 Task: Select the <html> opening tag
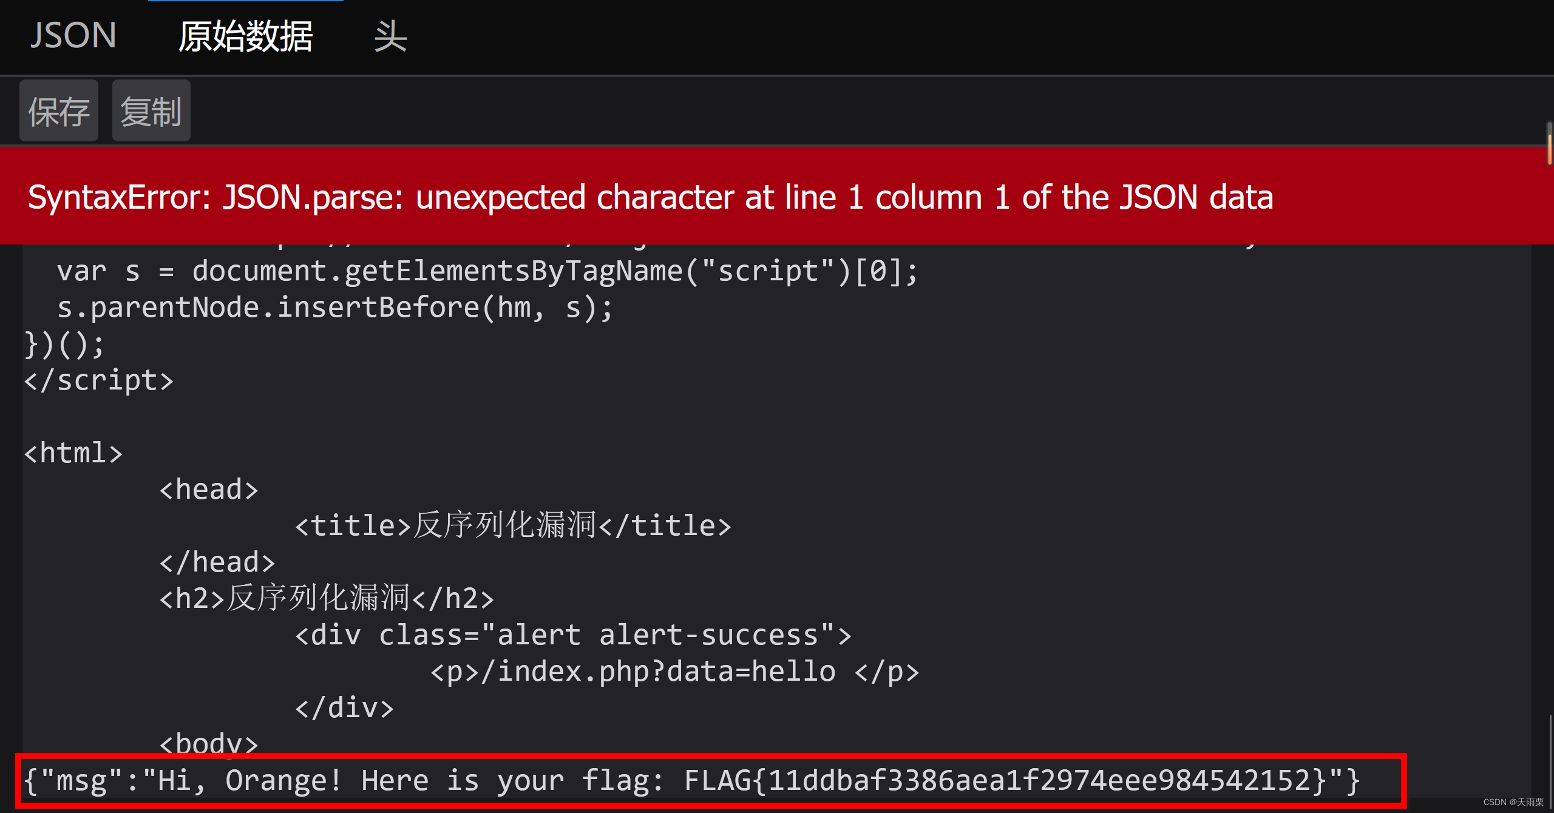[73, 453]
